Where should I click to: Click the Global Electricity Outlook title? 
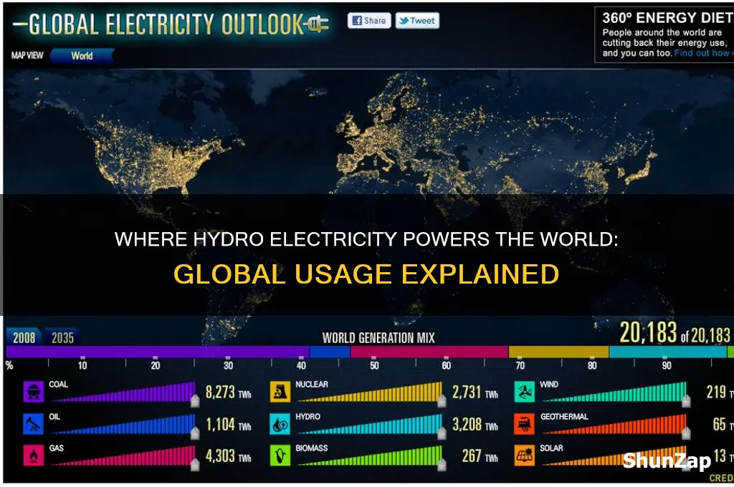(x=166, y=24)
